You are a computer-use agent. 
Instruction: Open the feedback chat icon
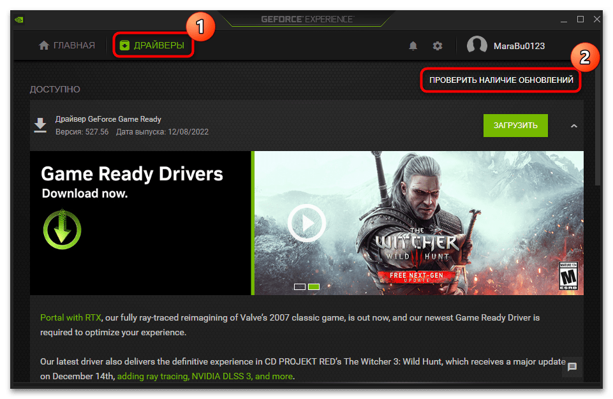point(572,366)
